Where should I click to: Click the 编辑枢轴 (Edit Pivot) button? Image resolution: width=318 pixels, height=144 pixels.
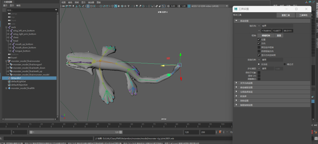click(266, 35)
